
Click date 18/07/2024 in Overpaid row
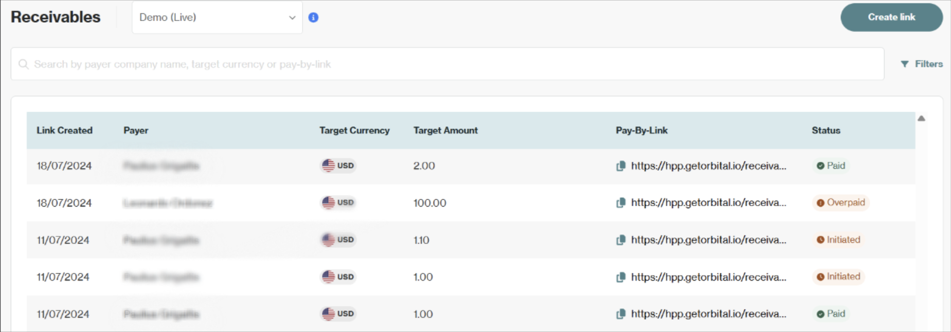[64, 203]
